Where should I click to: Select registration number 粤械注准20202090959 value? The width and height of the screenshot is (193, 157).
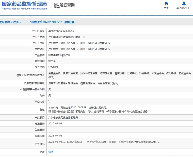pos(61,31)
